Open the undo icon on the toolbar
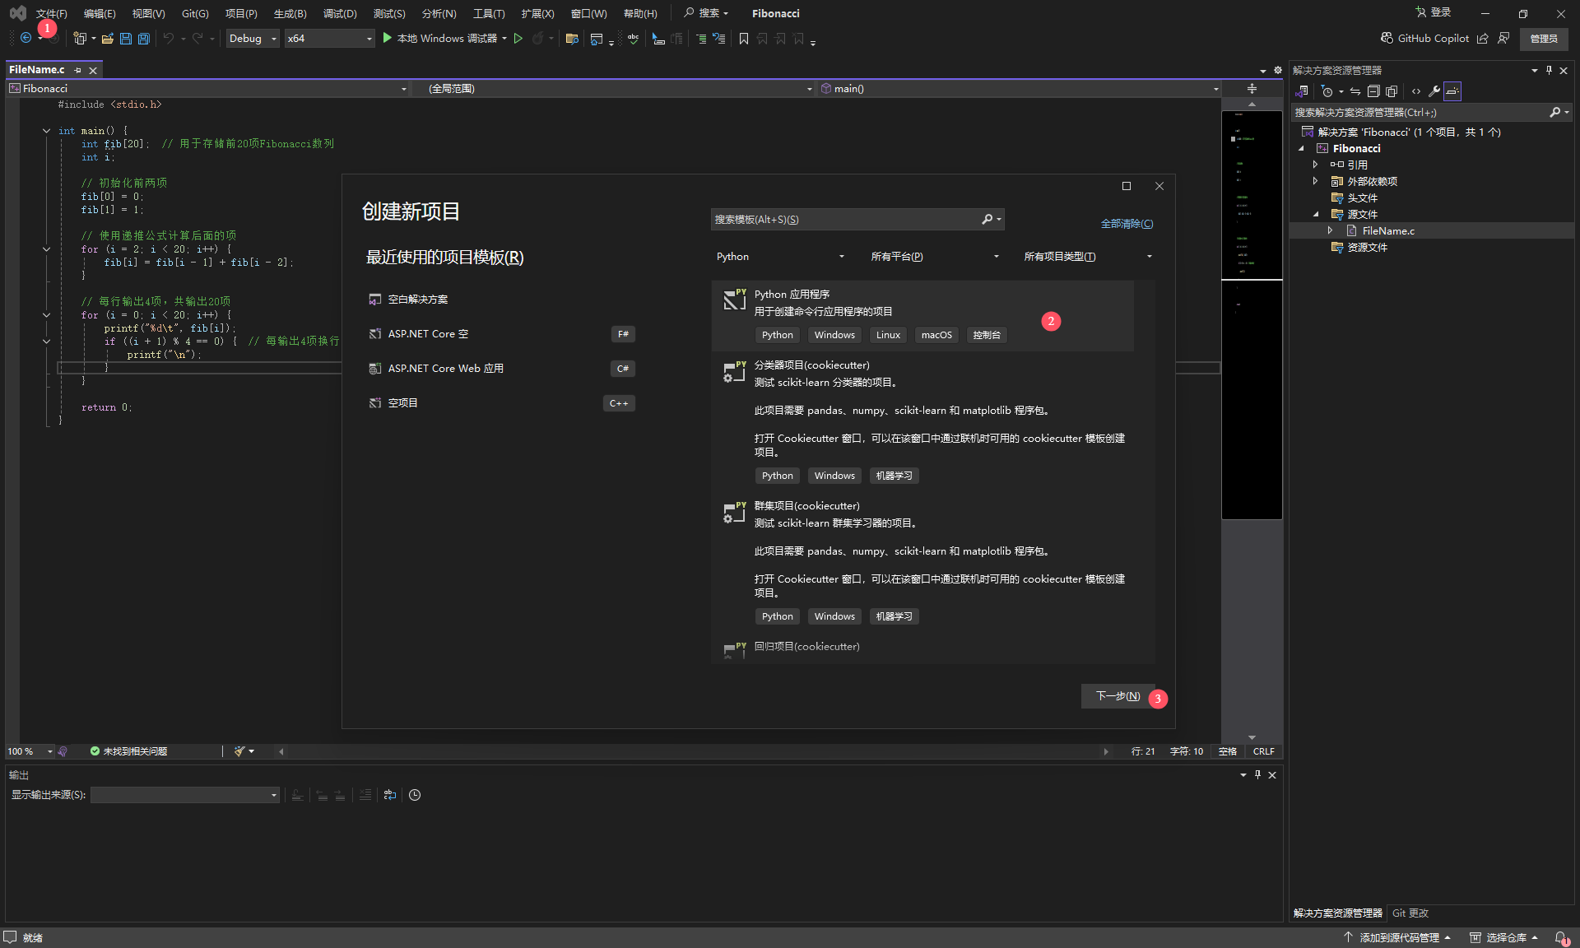Screen dimensions: 1580x948 point(169,39)
